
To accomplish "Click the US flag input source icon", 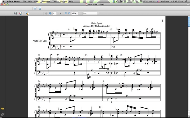I will (x=158, y=2).
